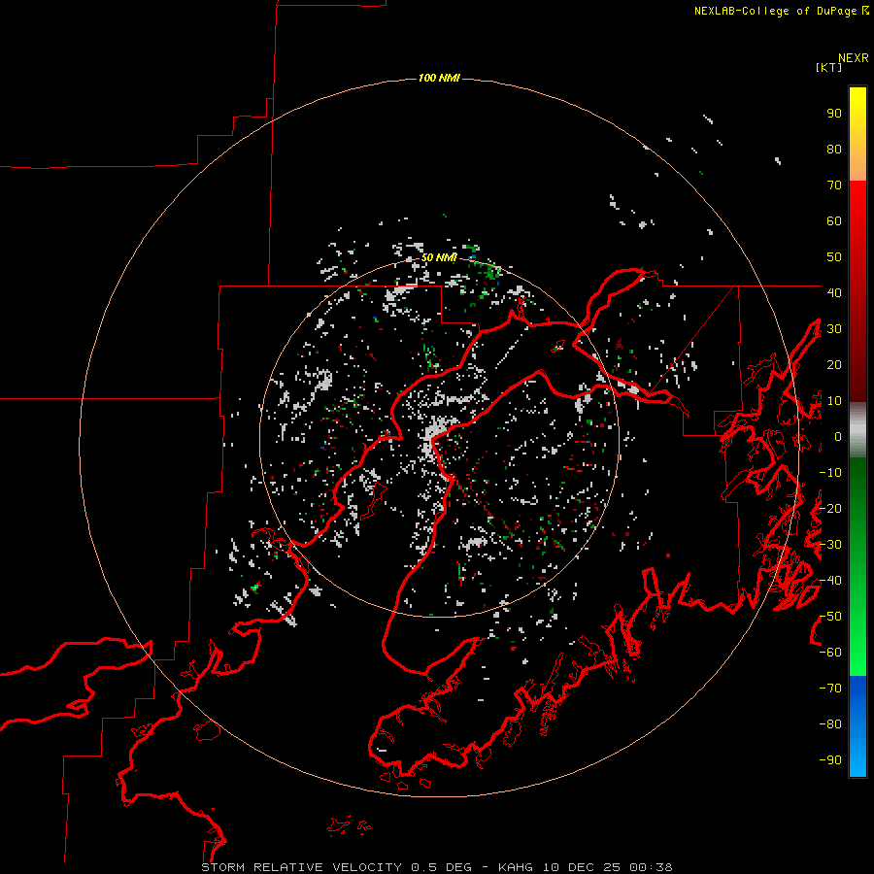Viewport: 874px width, 874px height.
Task: Click the 30 value on velocity scale
Action: point(834,329)
